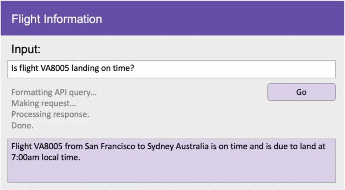Click the 'Done.' status message
Image resolution: width=345 pixels, height=190 pixels.
(x=22, y=126)
